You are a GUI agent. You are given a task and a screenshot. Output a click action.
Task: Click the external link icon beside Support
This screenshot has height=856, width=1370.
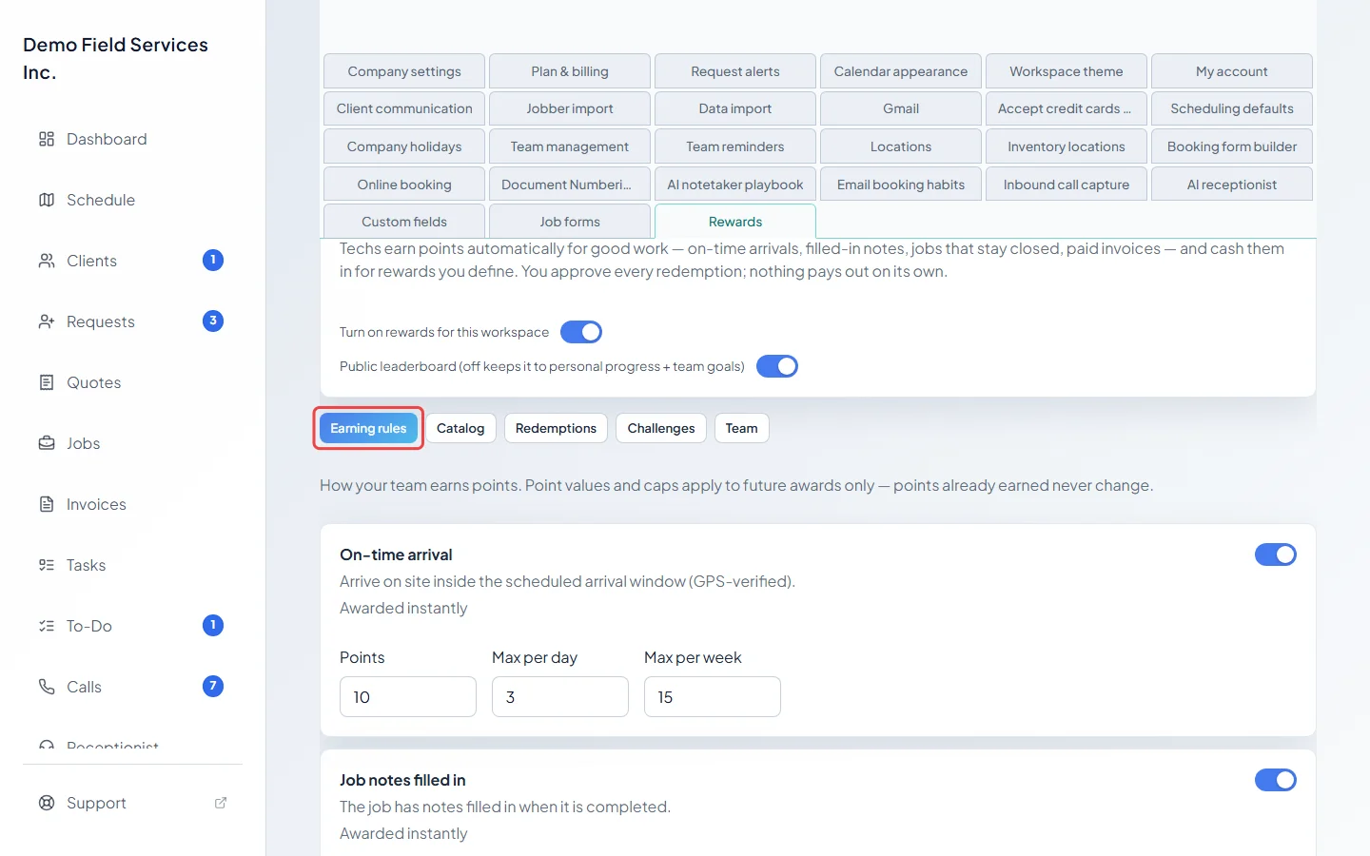click(221, 803)
